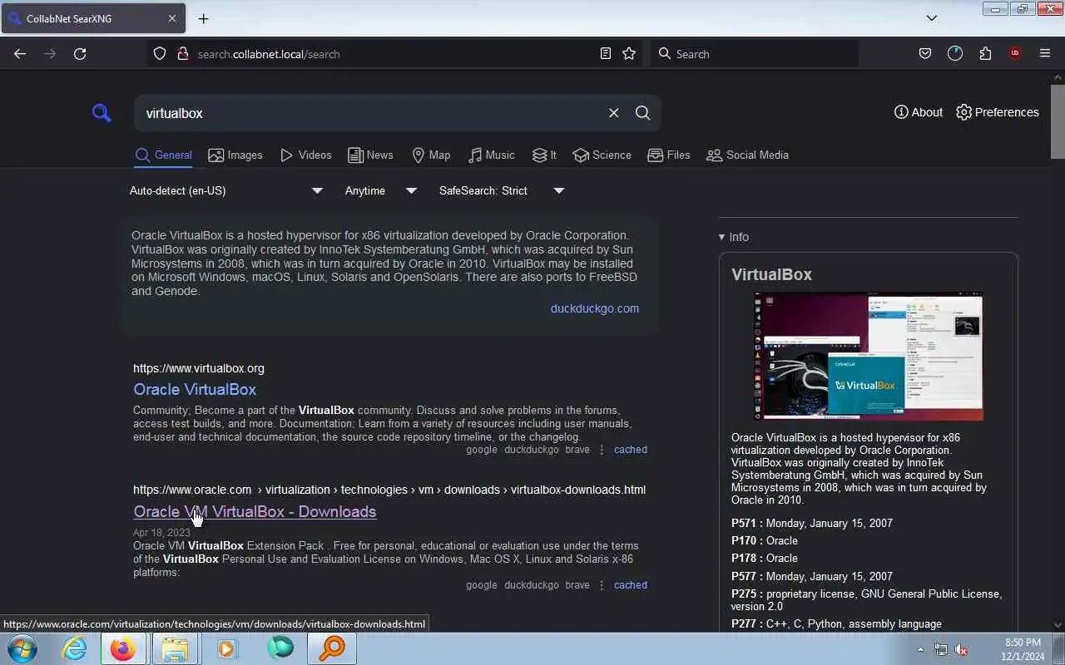The width and height of the screenshot is (1065, 665).
Task: Open more options for Oracle VirtualBox result
Action: (x=602, y=450)
